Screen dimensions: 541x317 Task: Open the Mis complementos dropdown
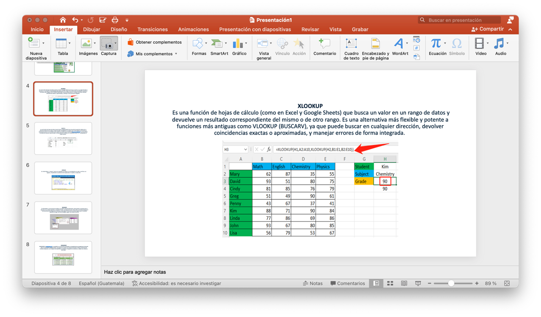point(176,54)
